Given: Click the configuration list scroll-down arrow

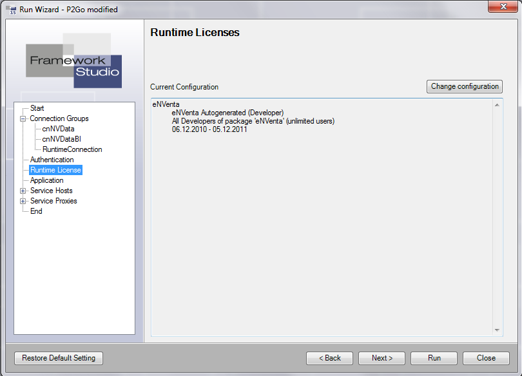Looking at the screenshot, I should click(x=497, y=330).
